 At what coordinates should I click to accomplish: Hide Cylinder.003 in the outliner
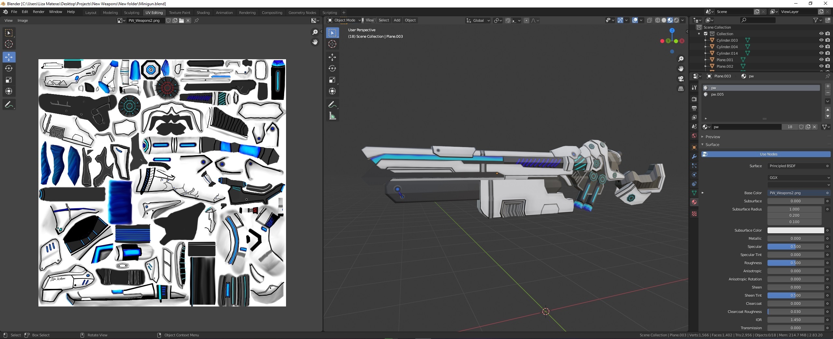coord(821,40)
